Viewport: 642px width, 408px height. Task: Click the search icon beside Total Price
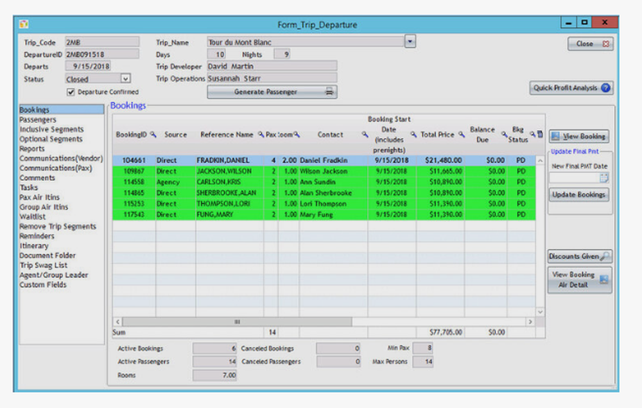[x=462, y=134]
